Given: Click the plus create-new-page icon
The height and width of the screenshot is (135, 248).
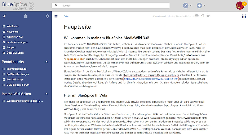Looking at the screenshot, I should [199, 6].
